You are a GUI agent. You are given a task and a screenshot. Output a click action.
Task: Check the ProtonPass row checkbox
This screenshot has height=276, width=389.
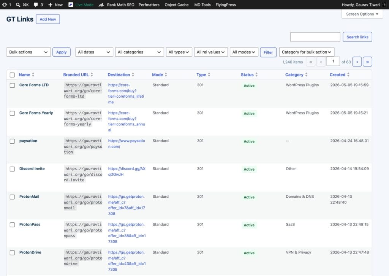click(12, 225)
